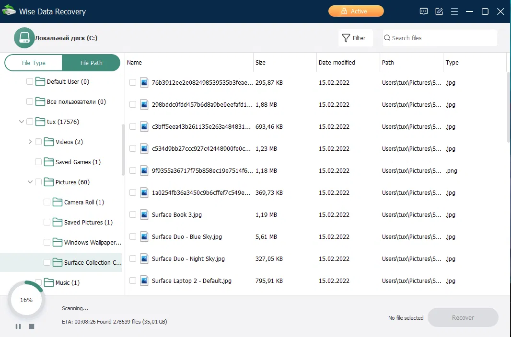Check the Camera Roll folder checkbox

[47, 202]
